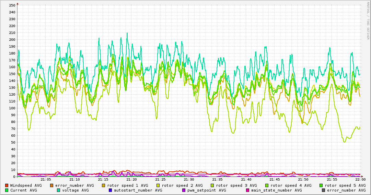Click the 250 value on y-axis
Screen dimensions: 371x195
[12, 5]
